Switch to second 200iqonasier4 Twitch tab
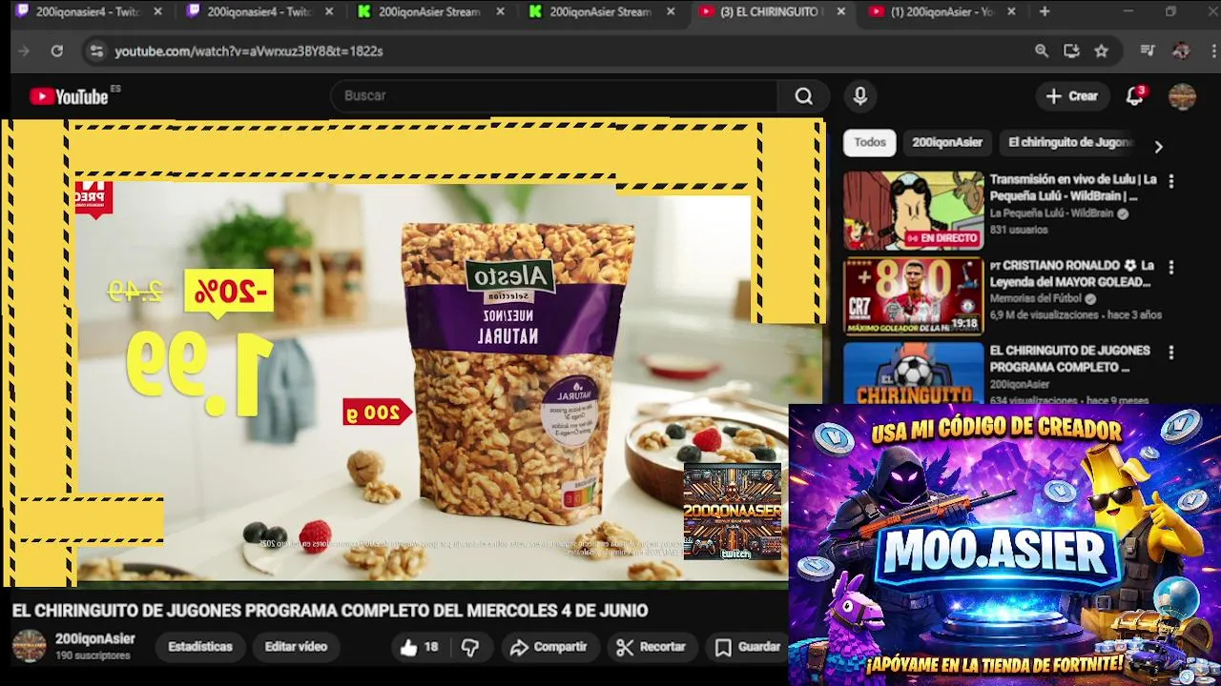Image resolution: width=1221 pixels, height=686 pixels. point(258,12)
